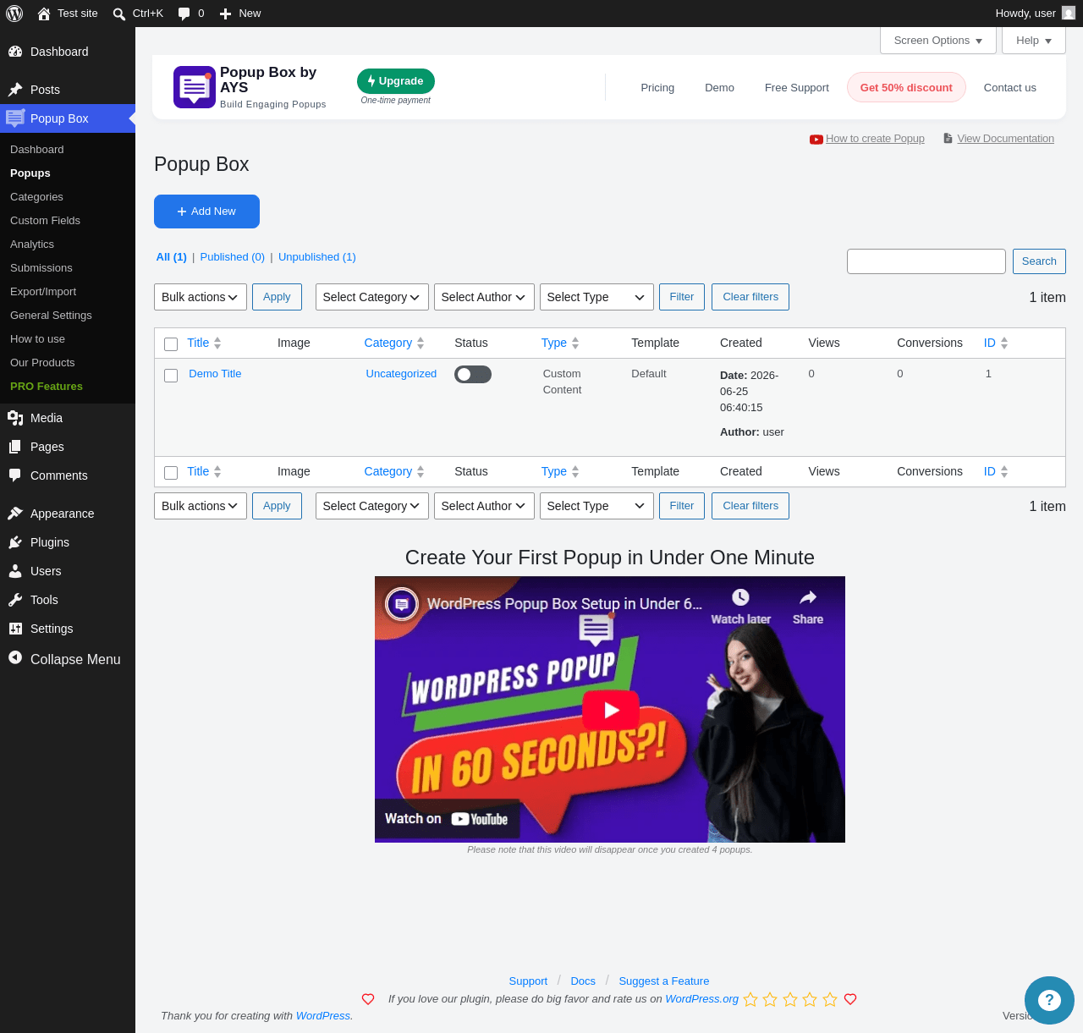This screenshot has width=1083, height=1033.
Task: Click the sidebar Dashboard gauge icon
Action: click(15, 52)
